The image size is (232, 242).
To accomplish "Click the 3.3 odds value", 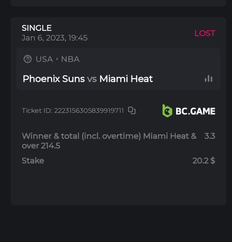I will tap(210, 136).
